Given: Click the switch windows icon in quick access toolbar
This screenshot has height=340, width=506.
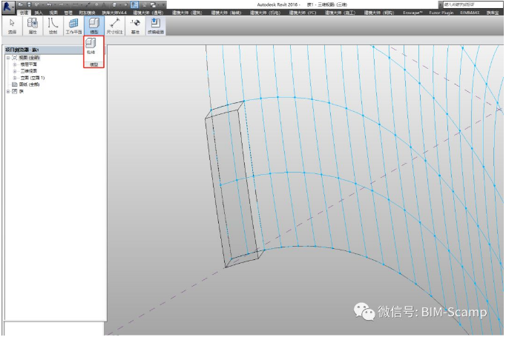Looking at the screenshot, I should (154, 4).
